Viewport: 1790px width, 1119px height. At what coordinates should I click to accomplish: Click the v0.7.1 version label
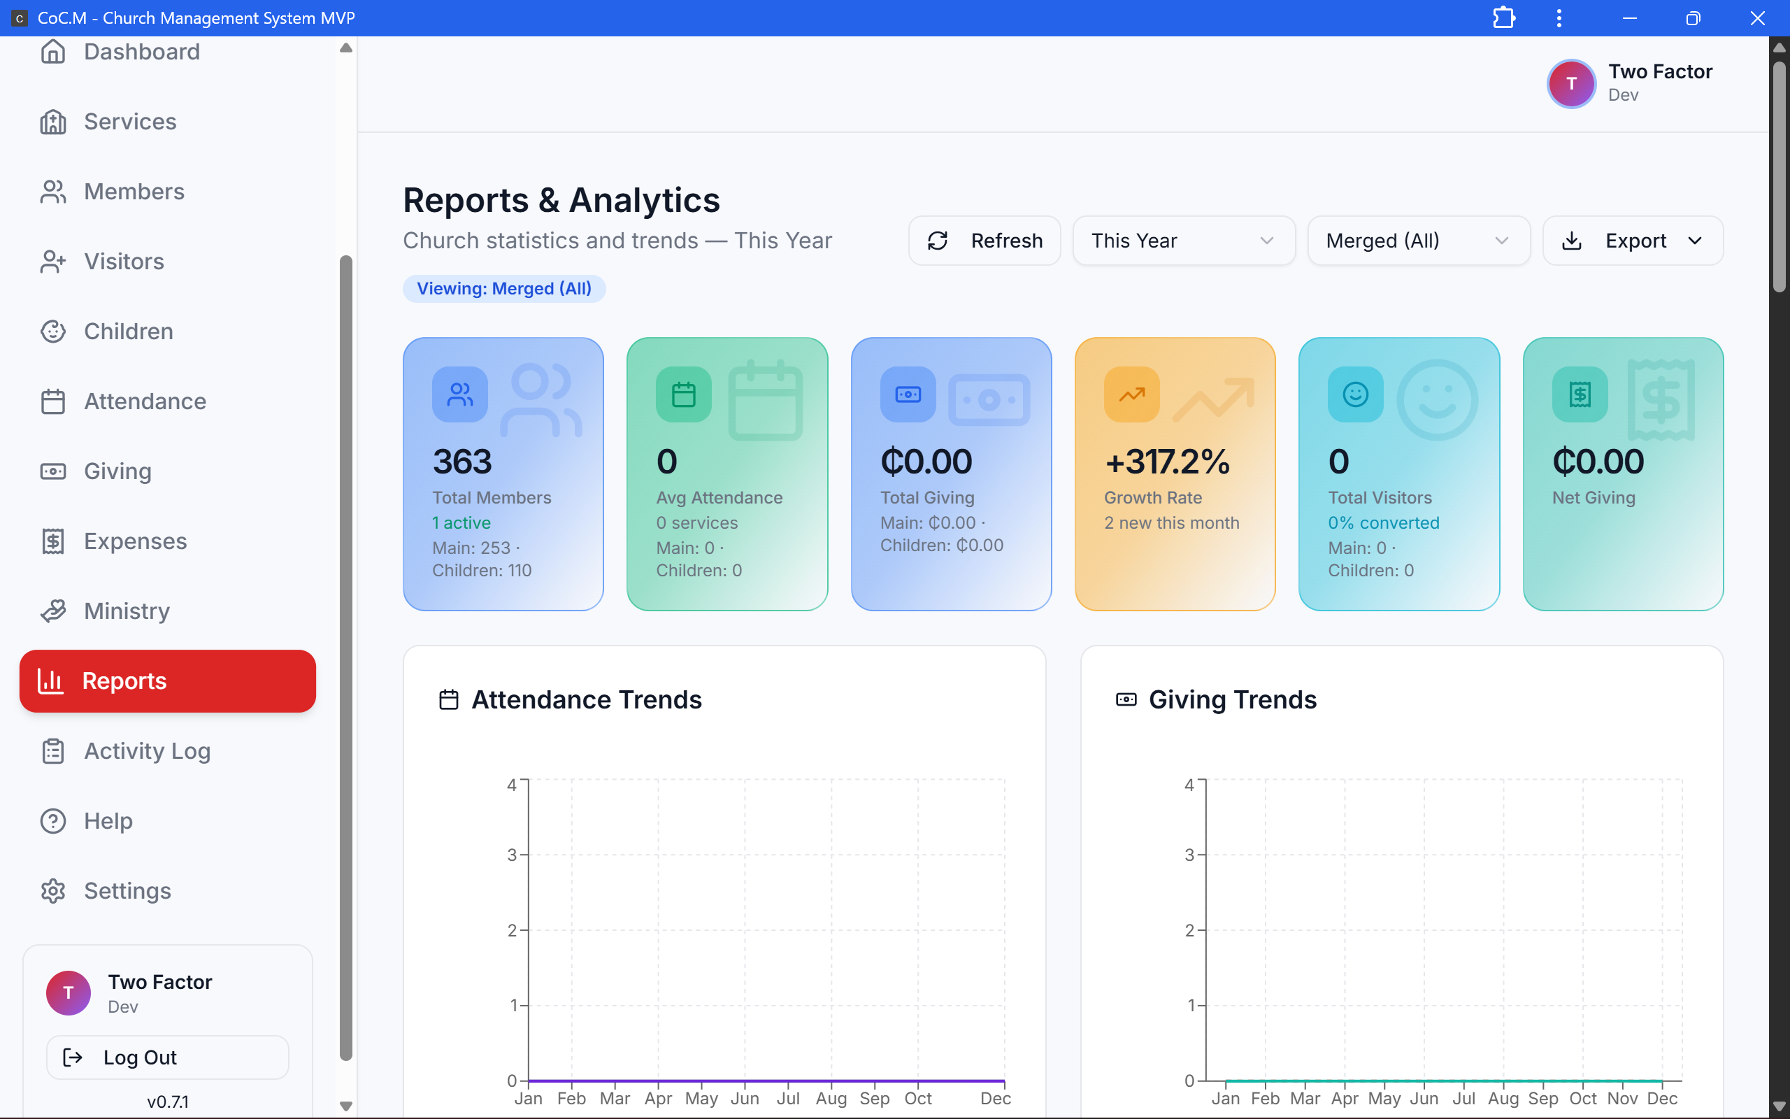tap(167, 1102)
